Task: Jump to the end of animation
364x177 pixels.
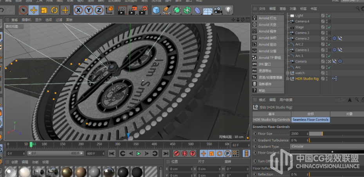Action: pos(165,153)
